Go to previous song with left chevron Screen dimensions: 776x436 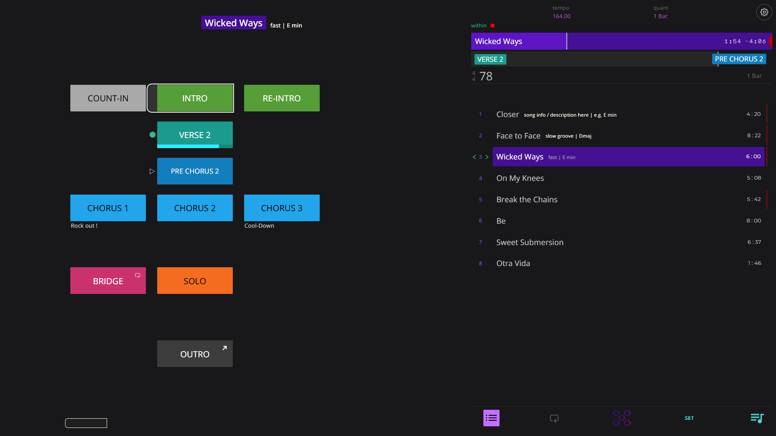coord(474,157)
